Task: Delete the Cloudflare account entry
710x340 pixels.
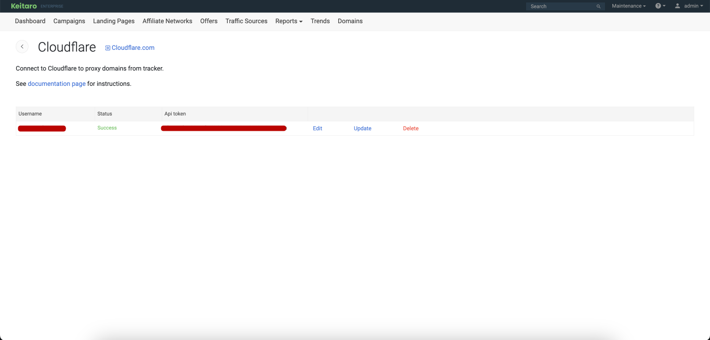Action: coord(411,128)
